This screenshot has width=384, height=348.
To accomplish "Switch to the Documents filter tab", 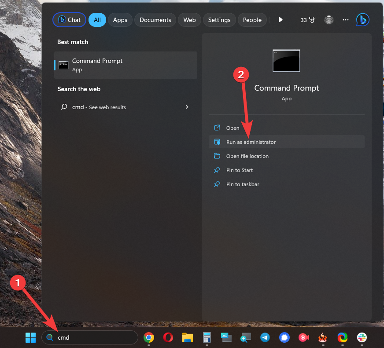I will click(155, 20).
